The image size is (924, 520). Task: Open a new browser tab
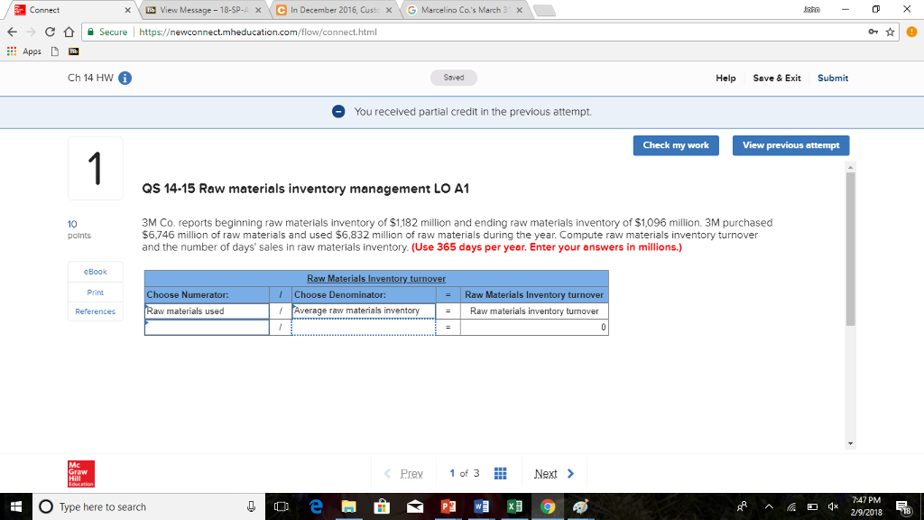[544, 10]
